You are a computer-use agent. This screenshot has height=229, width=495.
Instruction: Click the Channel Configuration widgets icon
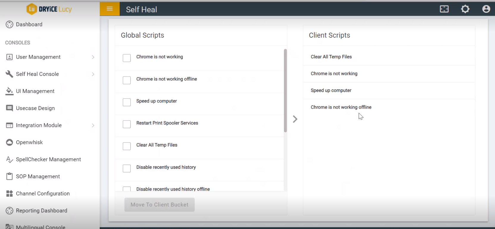click(10, 193)
